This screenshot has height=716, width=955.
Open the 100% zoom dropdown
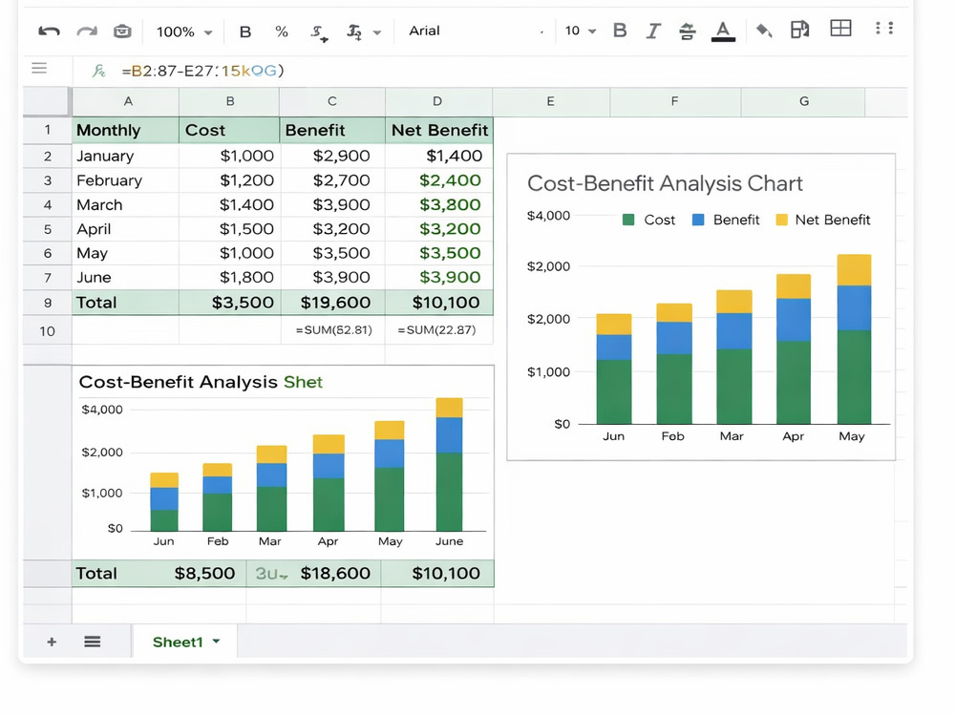tap(184, 32)
